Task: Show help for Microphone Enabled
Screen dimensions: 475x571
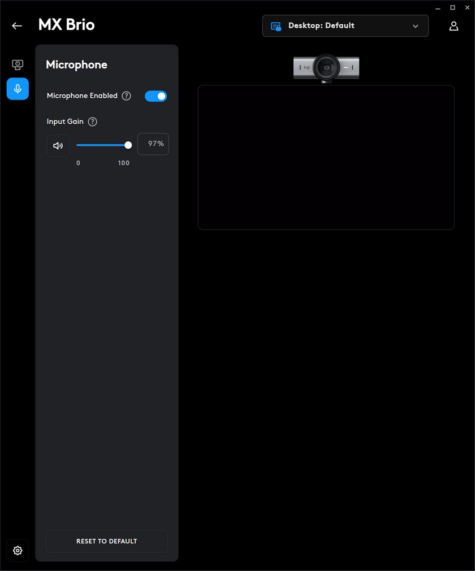Action: point(127,96)
